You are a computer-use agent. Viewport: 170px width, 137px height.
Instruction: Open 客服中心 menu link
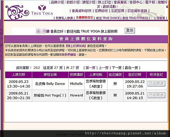tap(136, 2)
